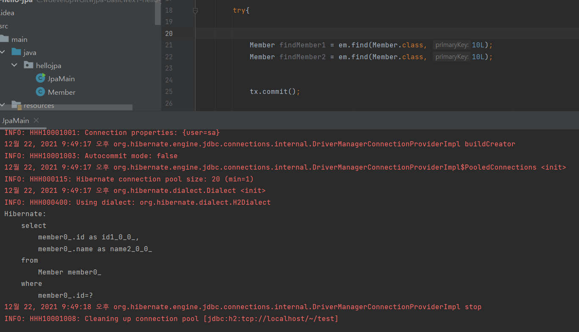Click 'member0_.name as name2_0_0_' line
This screenshot has width=579, height=332.
pyautogui.click(x=95, y=249)
